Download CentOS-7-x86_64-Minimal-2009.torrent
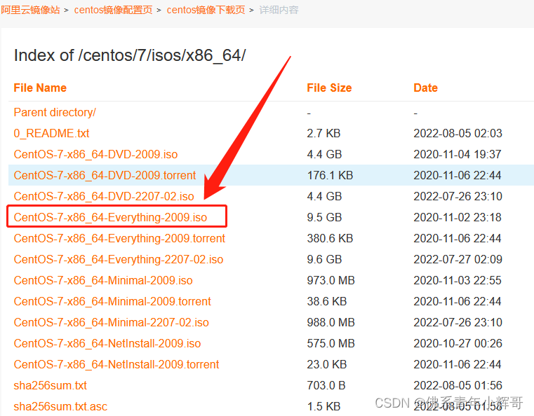Screen dimensions: 534x416 coord(112,301)
